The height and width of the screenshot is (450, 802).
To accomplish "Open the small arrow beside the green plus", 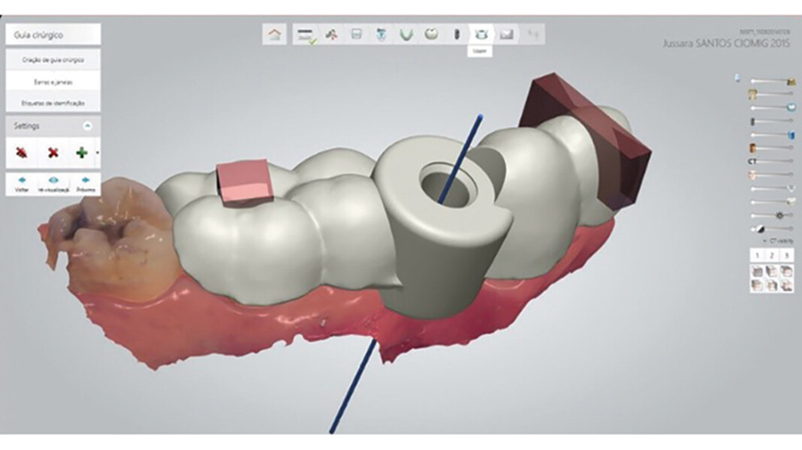I will pos(97,154).
